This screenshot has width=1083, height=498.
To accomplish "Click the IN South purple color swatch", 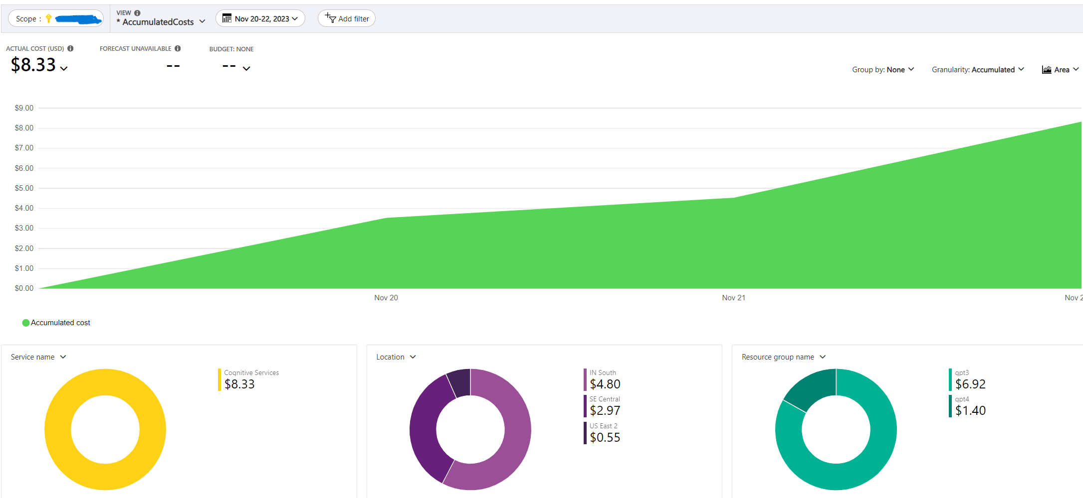I will coord(585,379).
